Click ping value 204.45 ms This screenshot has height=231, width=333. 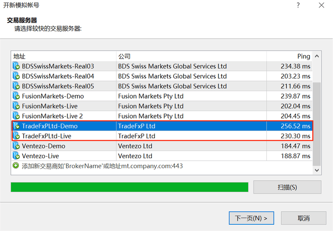point(296,116)
